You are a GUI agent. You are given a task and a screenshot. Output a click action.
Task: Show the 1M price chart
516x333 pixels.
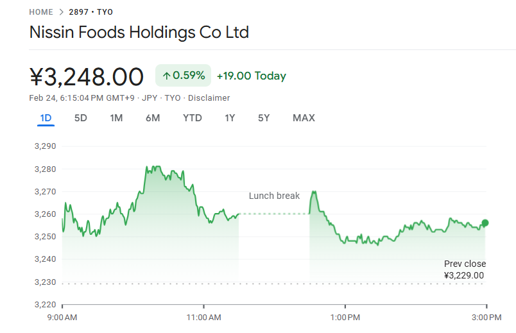pos(116,118)
